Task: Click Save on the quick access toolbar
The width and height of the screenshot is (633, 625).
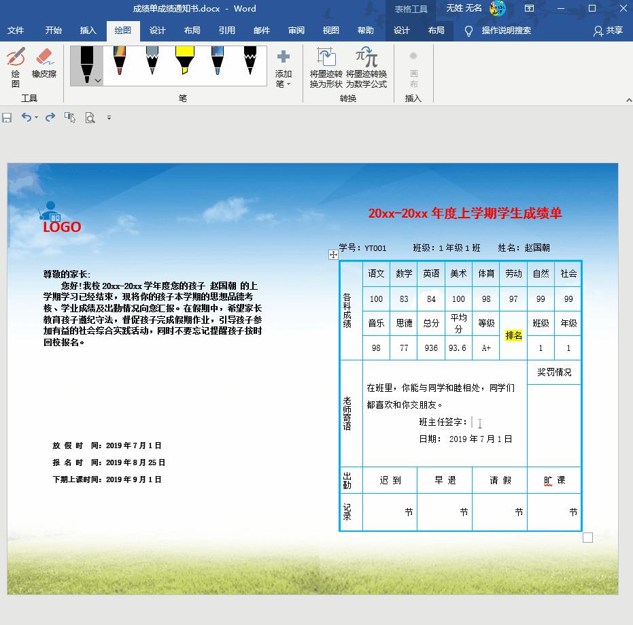Action: (x=7, y=117)
